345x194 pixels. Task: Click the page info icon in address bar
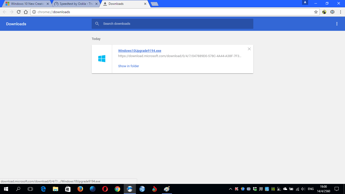click(34, 12)
